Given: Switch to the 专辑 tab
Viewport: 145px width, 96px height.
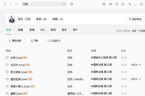Looking at the screenshot, I should click(20, 30).
